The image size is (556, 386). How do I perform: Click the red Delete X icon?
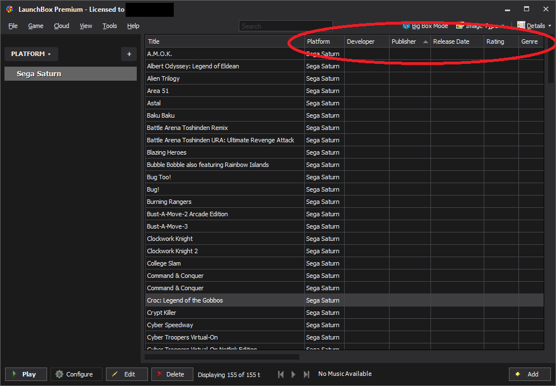pyautogui.click(x=160, y=374)
